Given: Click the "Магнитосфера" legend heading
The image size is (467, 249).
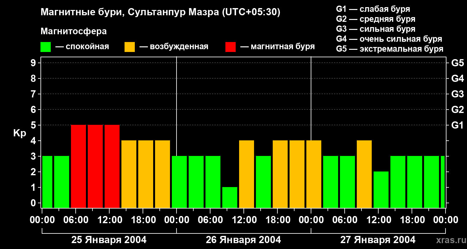Looking at the screenshot, I should pos(74,31).
